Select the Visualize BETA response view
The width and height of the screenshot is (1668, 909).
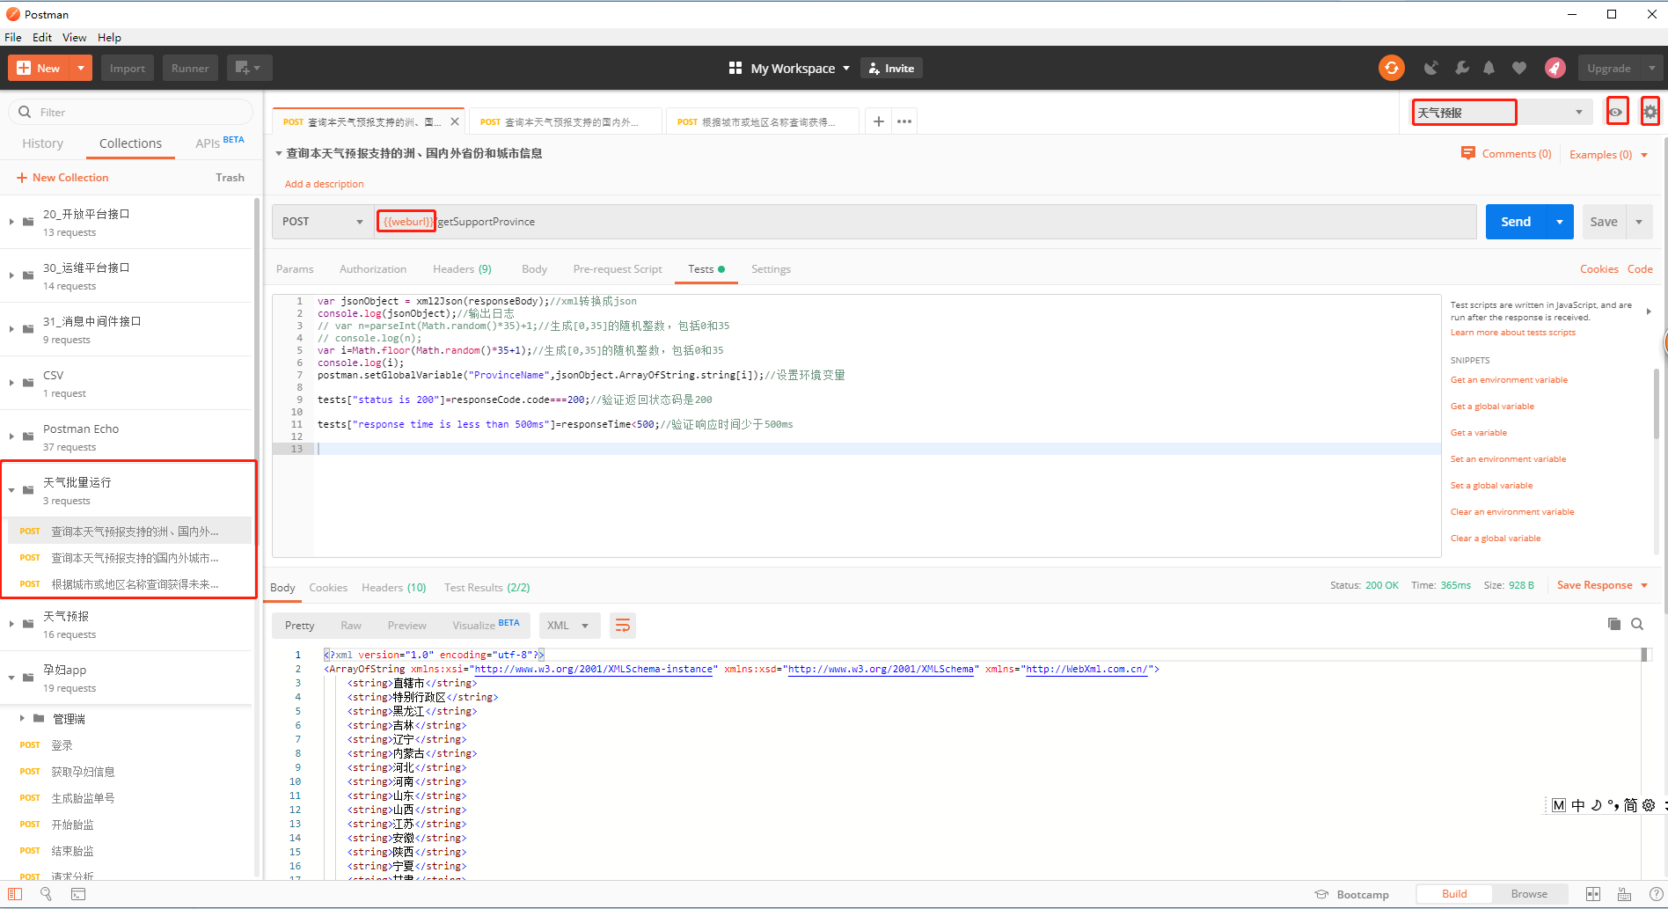(486, 626)
